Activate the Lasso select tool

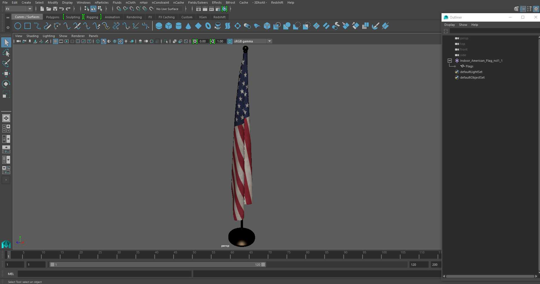[x=6, y=53]
